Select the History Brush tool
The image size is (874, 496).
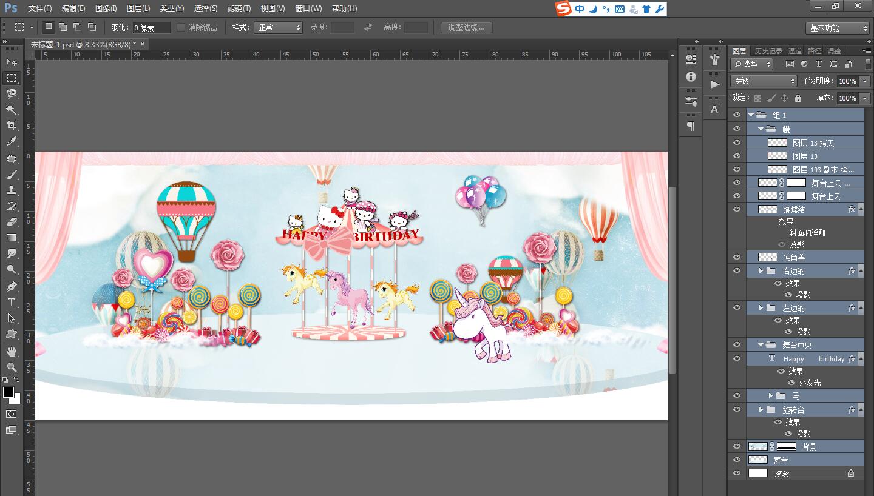(12, 206)
